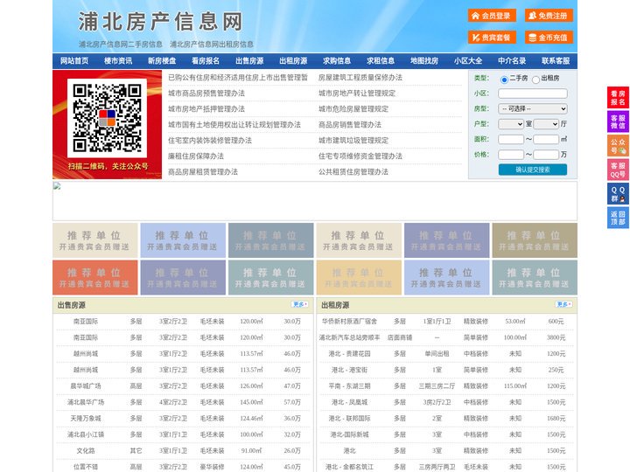This screenshot has height=472, width=630.
Task: Click the 会员登录 button with house icon
Action: [492, 16]
